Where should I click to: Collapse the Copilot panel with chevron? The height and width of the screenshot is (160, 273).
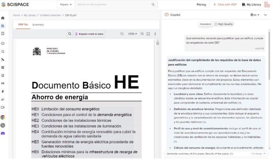(x=265, y=15)
